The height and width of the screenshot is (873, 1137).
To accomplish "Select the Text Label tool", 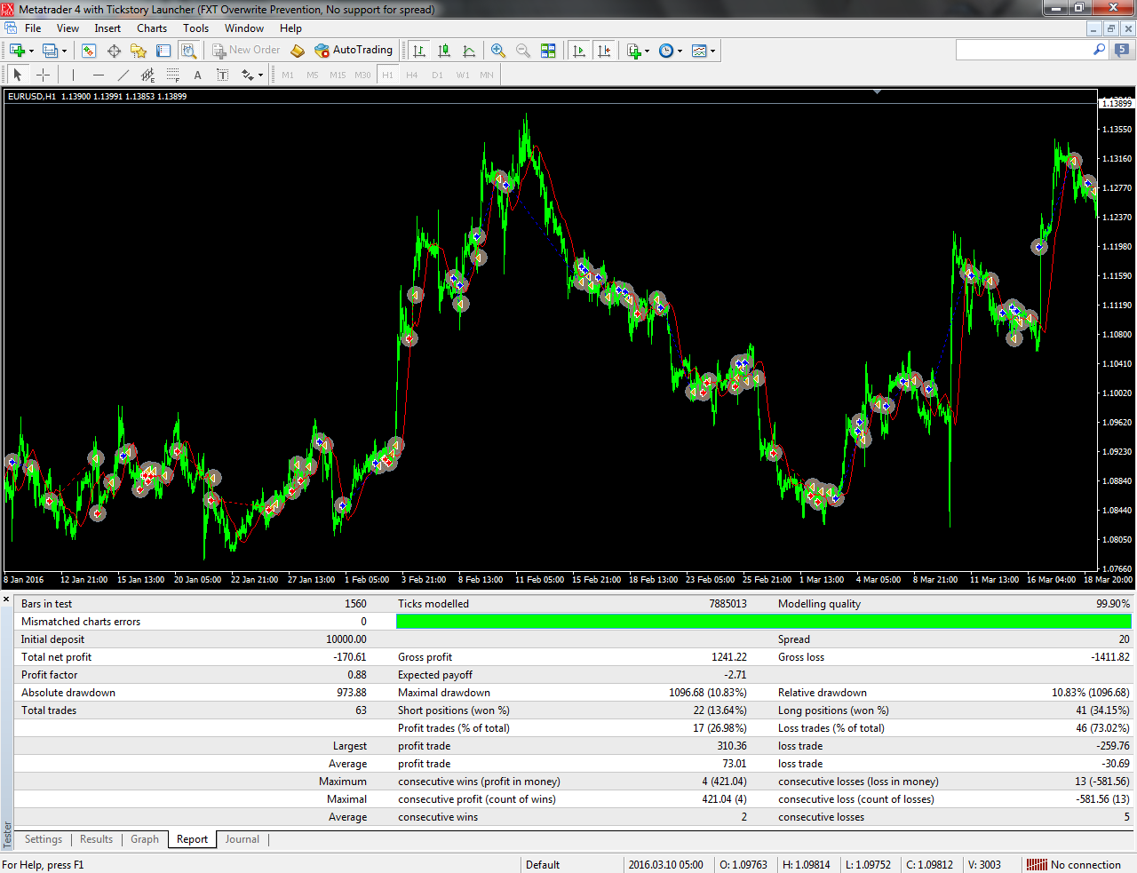I will pyautogui.click(x=223, y=75).
